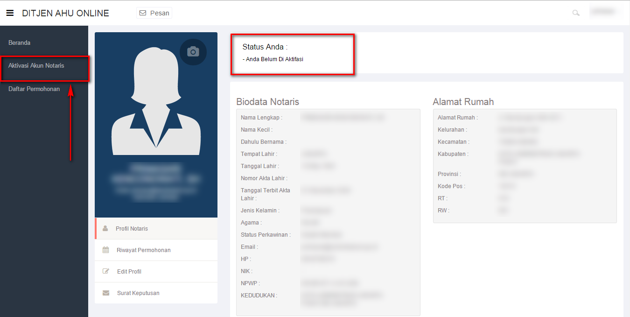
Task: Click the camera icon to change photo
Action: [x=193, y=52]
